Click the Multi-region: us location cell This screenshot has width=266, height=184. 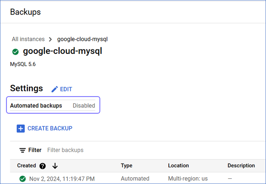click(188, 178)
